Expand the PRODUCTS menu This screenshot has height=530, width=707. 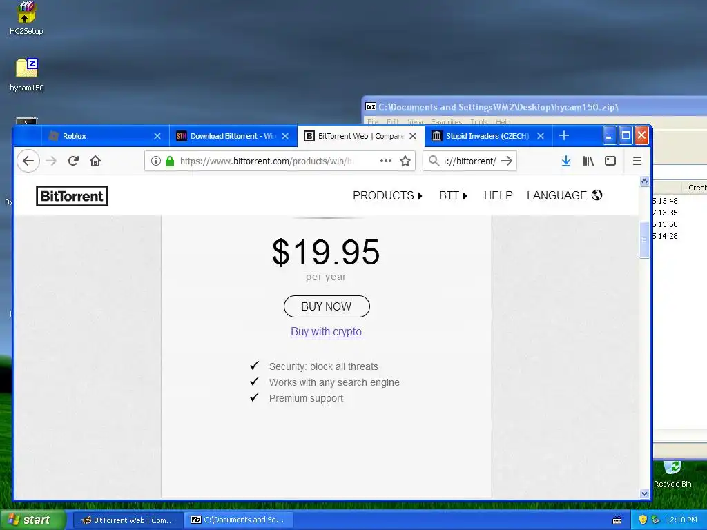pos(387,195)
